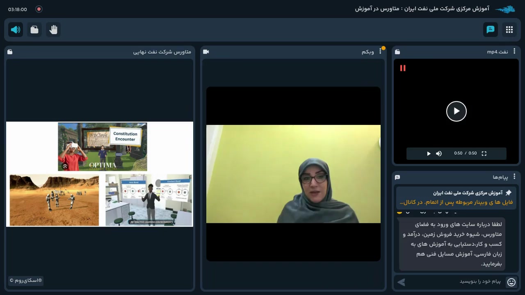The width and height of the screenshot is (525, 295).
Task: Toggle the chat panel icon in the top toolbar
Action: click(x=491, y=29)
